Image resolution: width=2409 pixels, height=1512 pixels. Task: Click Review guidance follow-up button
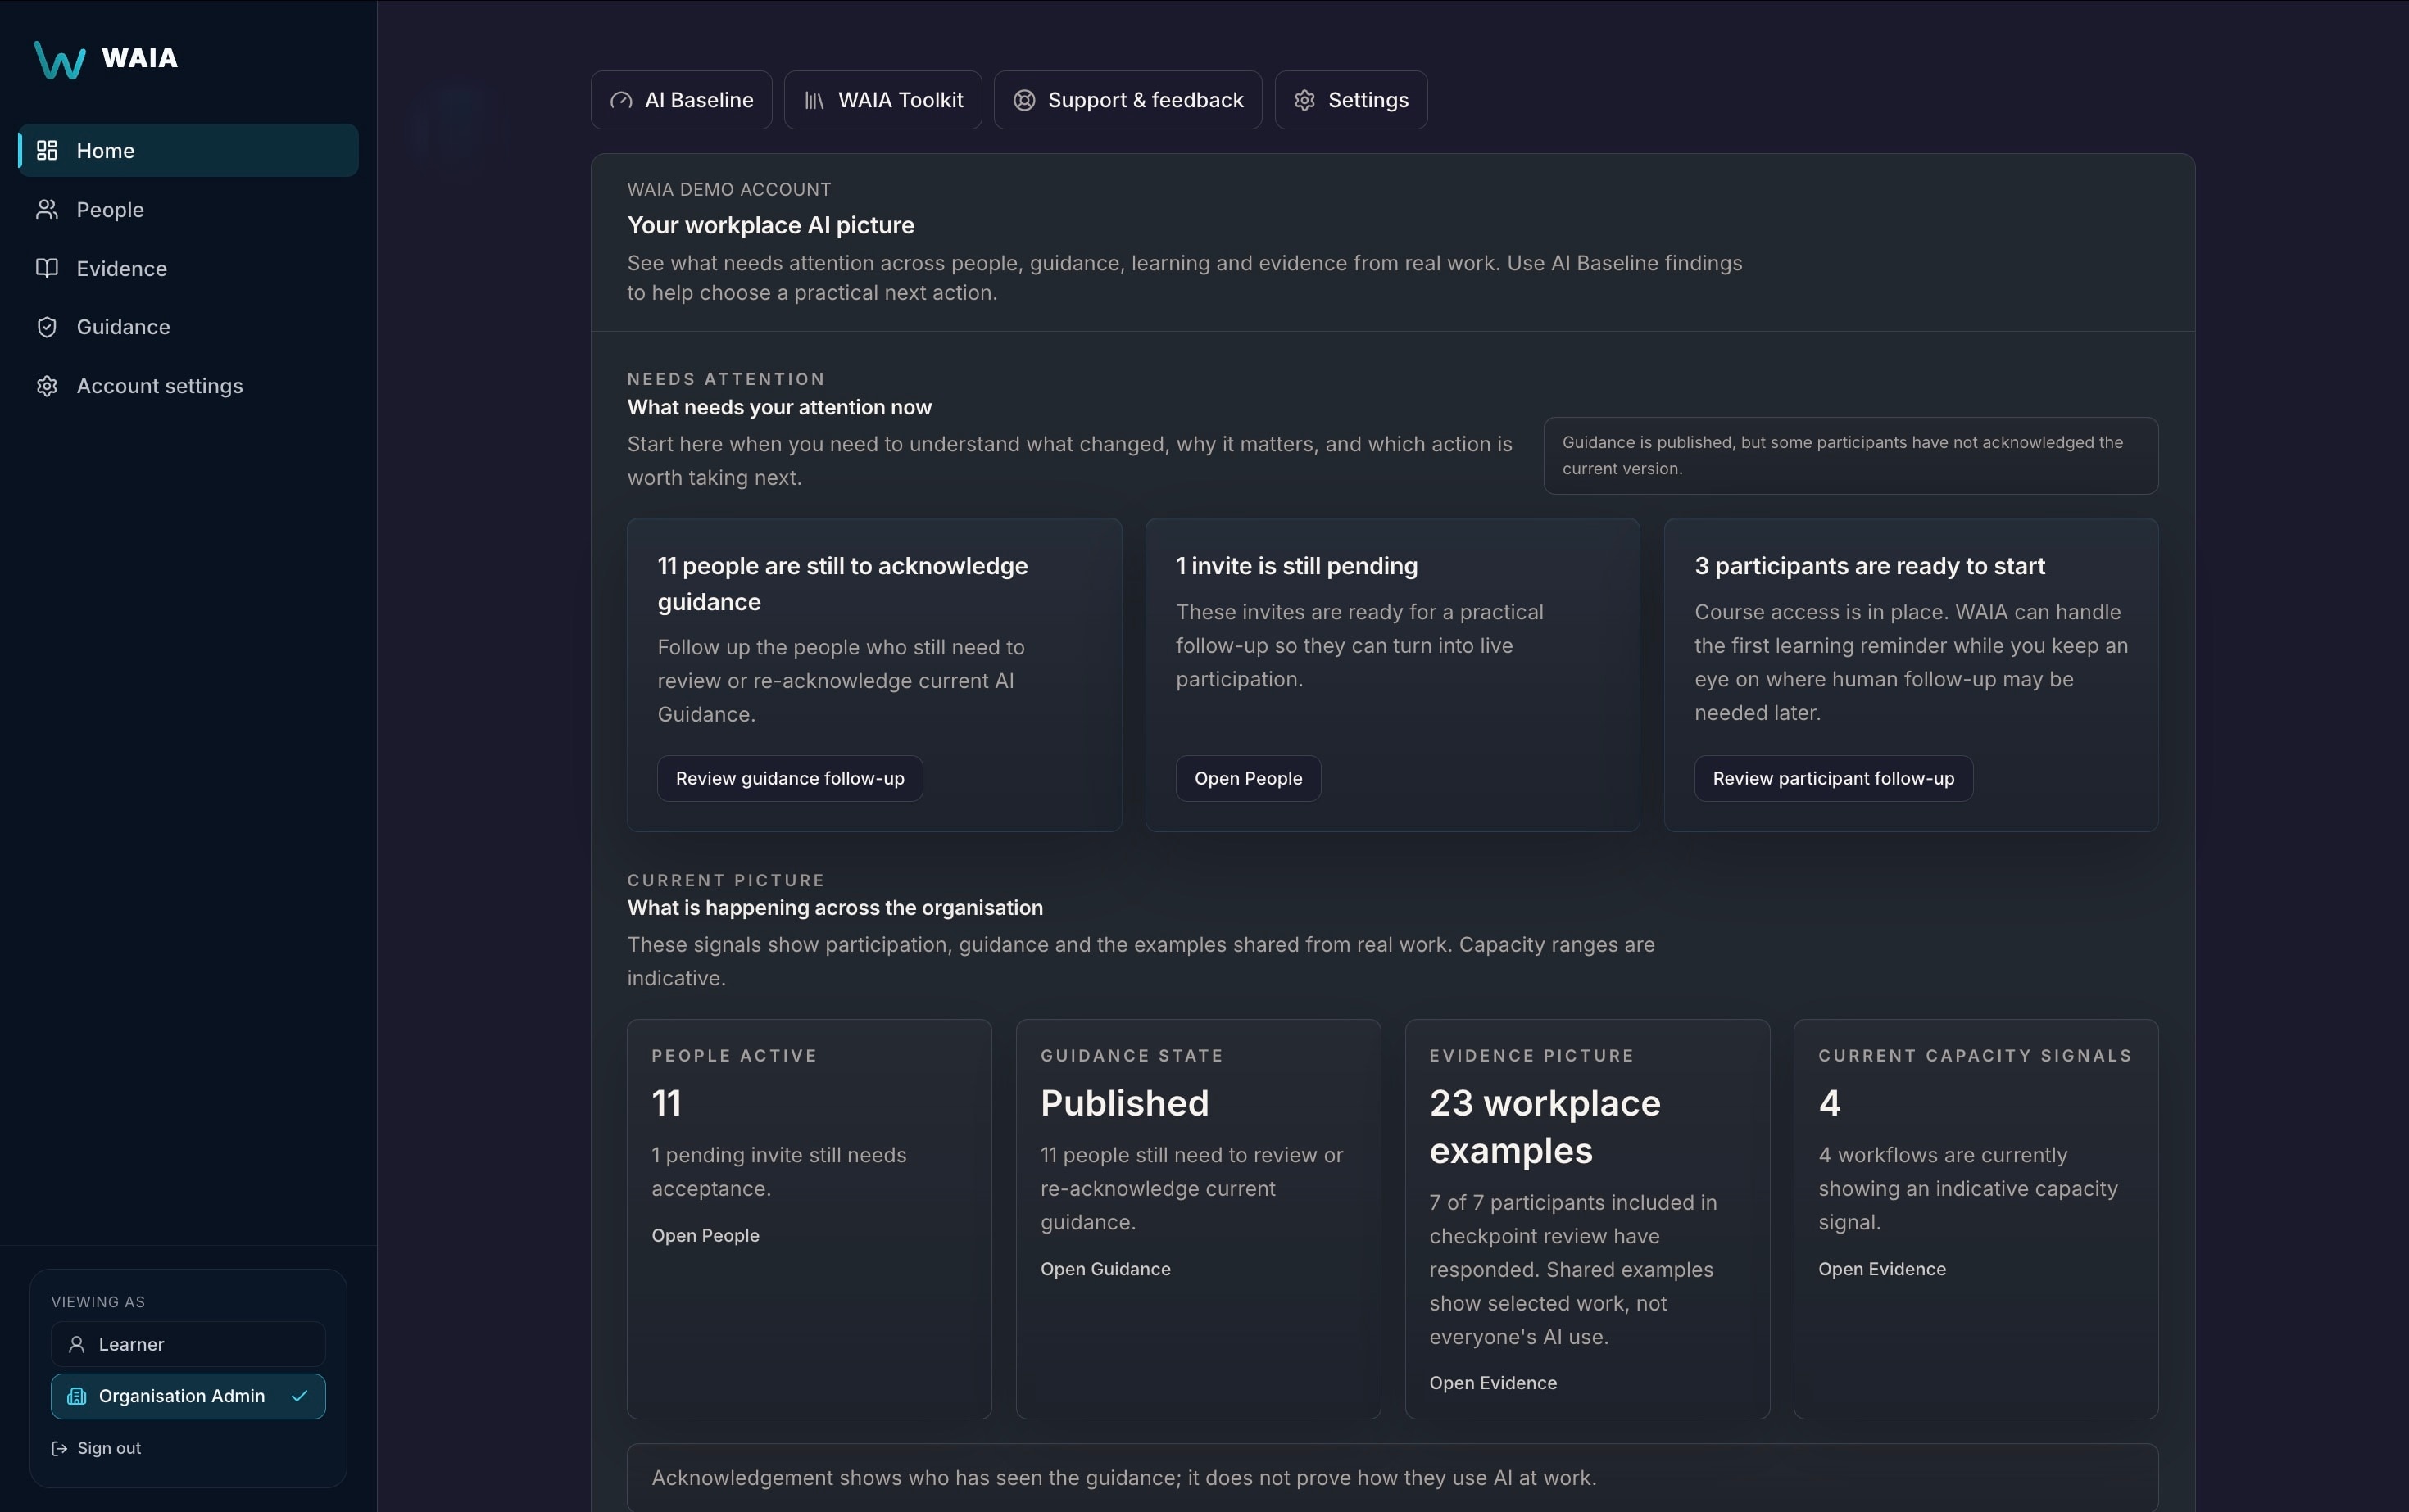(x=789, y=778)
